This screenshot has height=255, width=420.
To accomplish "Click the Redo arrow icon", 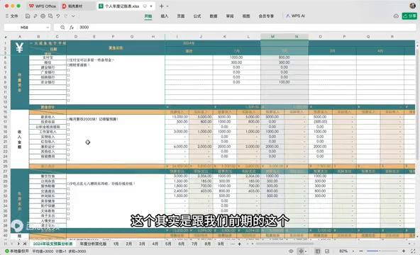I will pyautogui.click(x=65, y=16).
